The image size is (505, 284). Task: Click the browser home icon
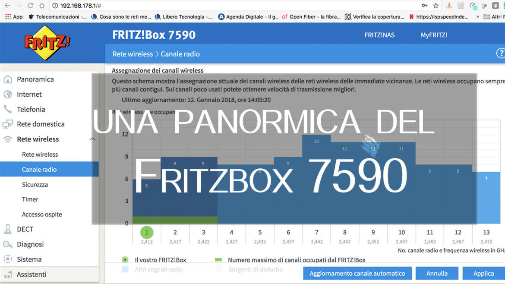[x=42, y=6]
